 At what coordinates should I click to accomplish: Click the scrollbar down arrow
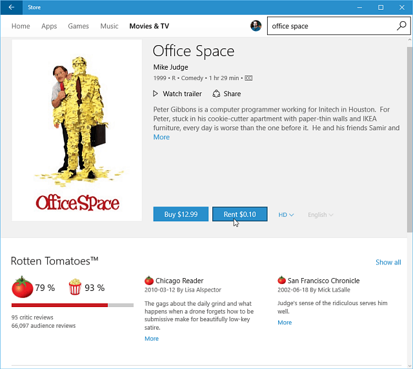pos(410,366)
